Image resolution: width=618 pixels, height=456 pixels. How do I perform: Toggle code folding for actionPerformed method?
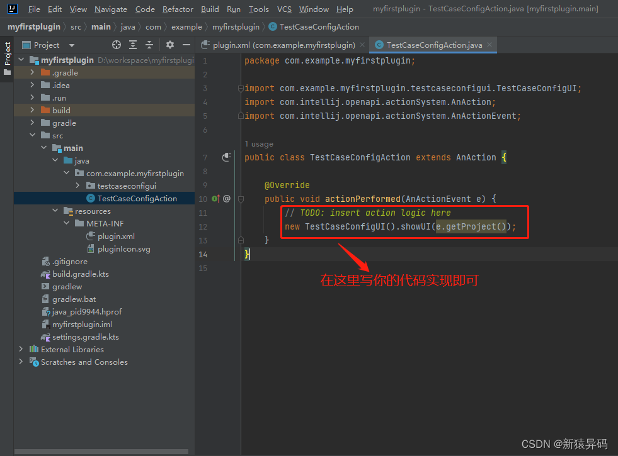241,199
